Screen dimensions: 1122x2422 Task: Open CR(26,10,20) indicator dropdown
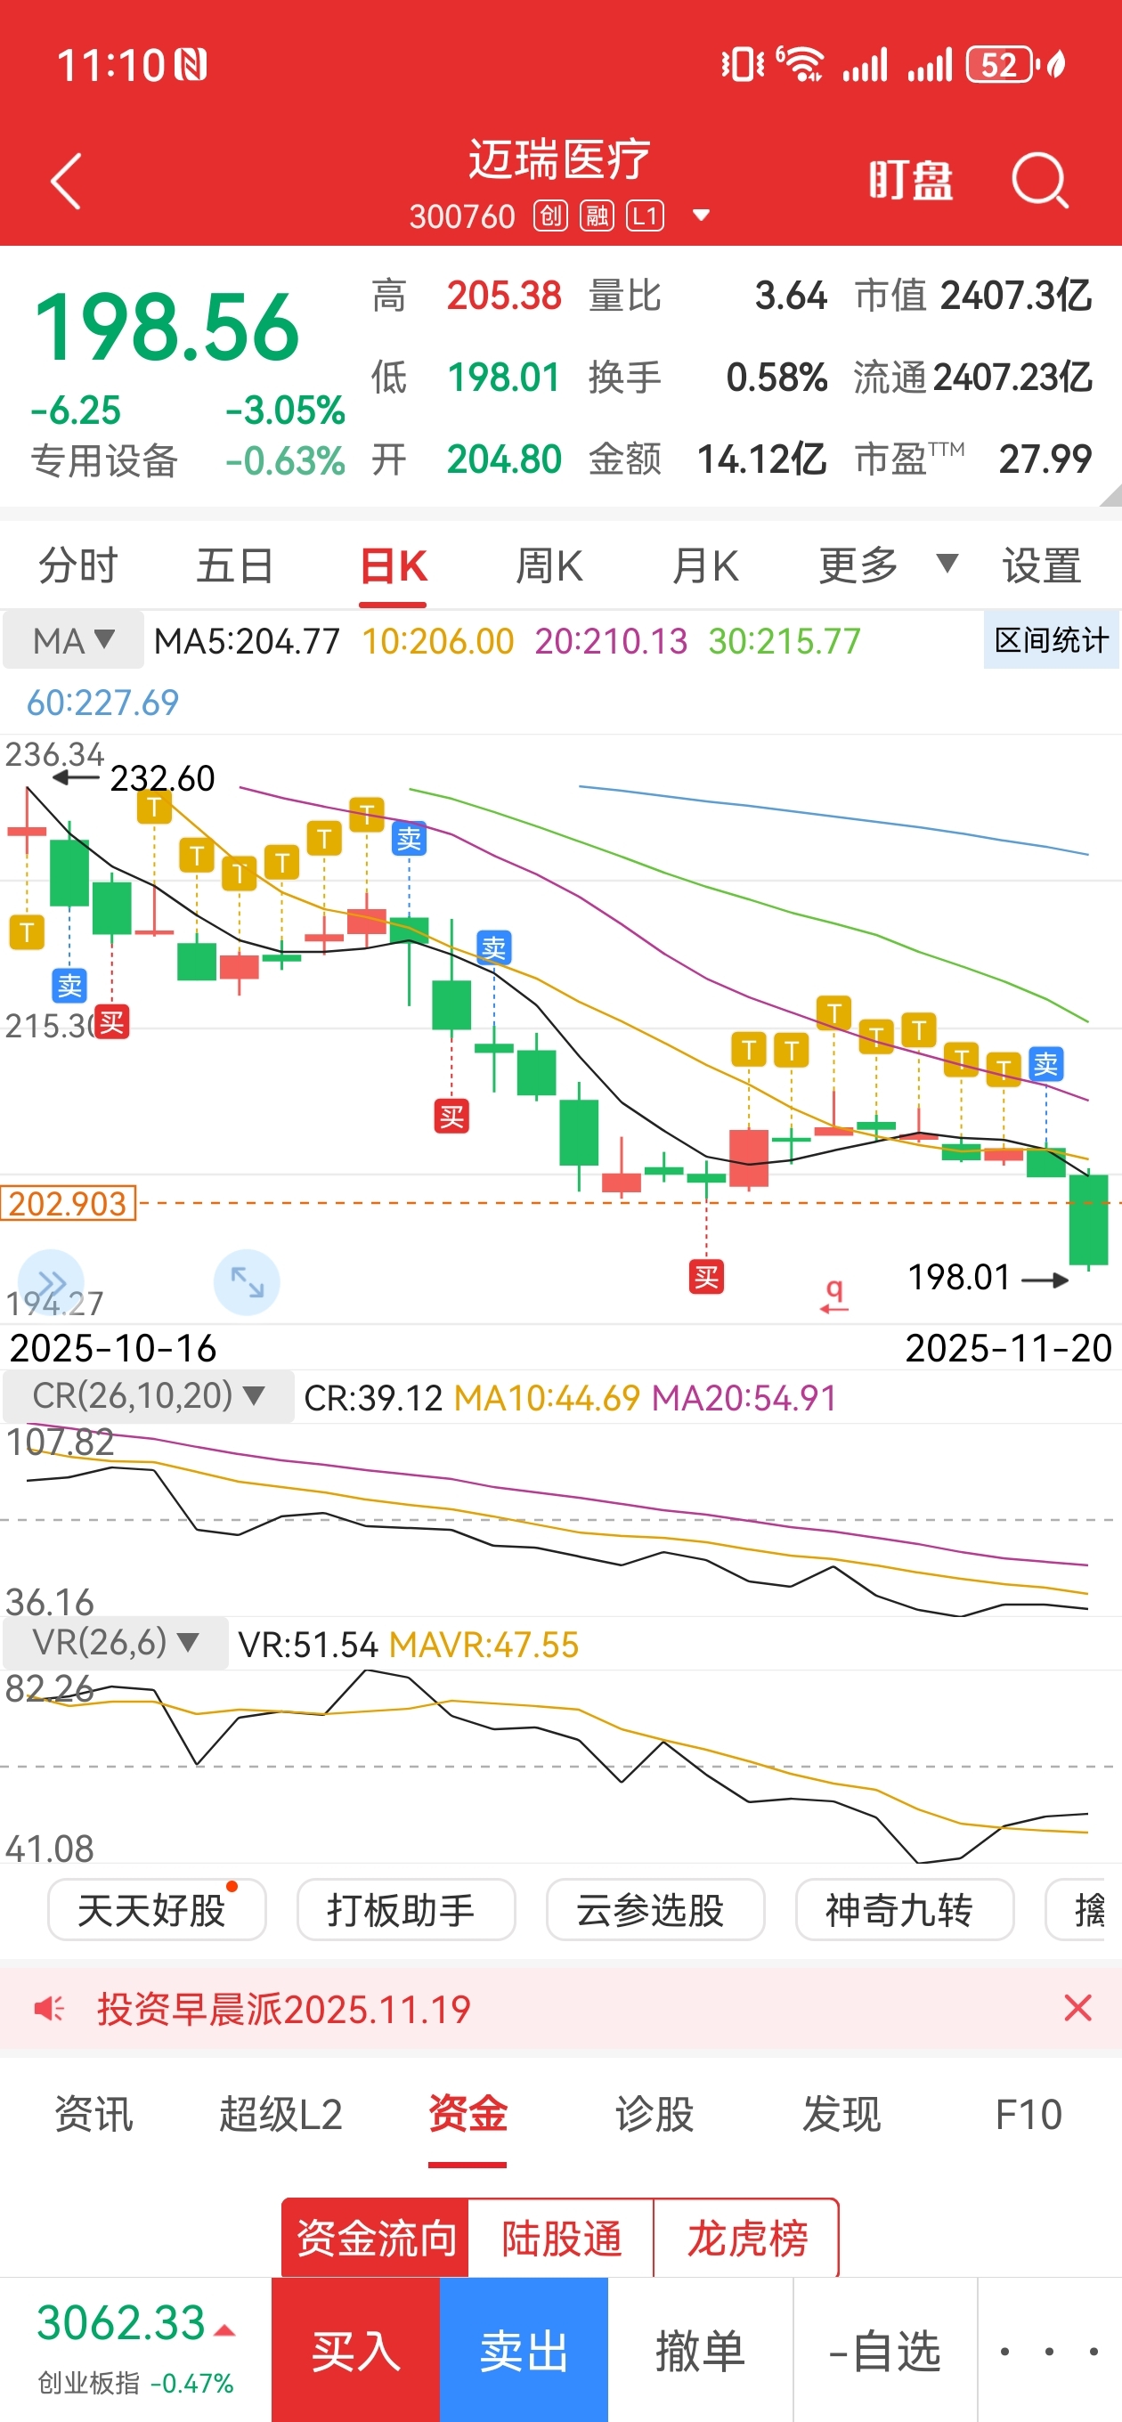coord(149,1395)
